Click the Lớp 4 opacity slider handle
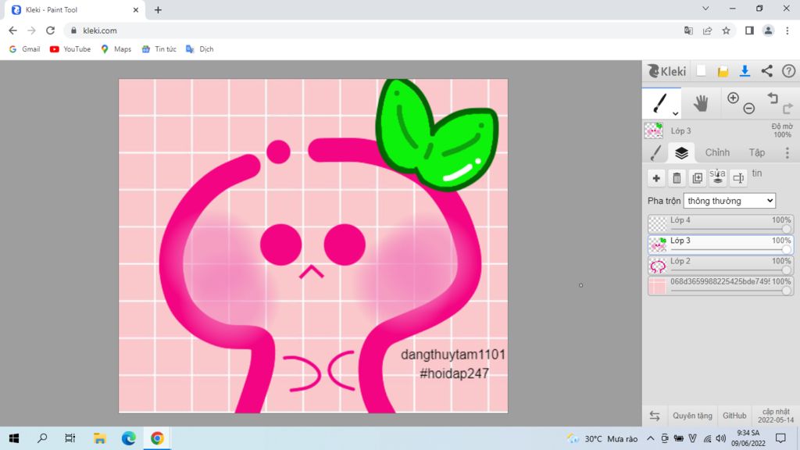The image size is (800, 450). click(x=786, y=229)
